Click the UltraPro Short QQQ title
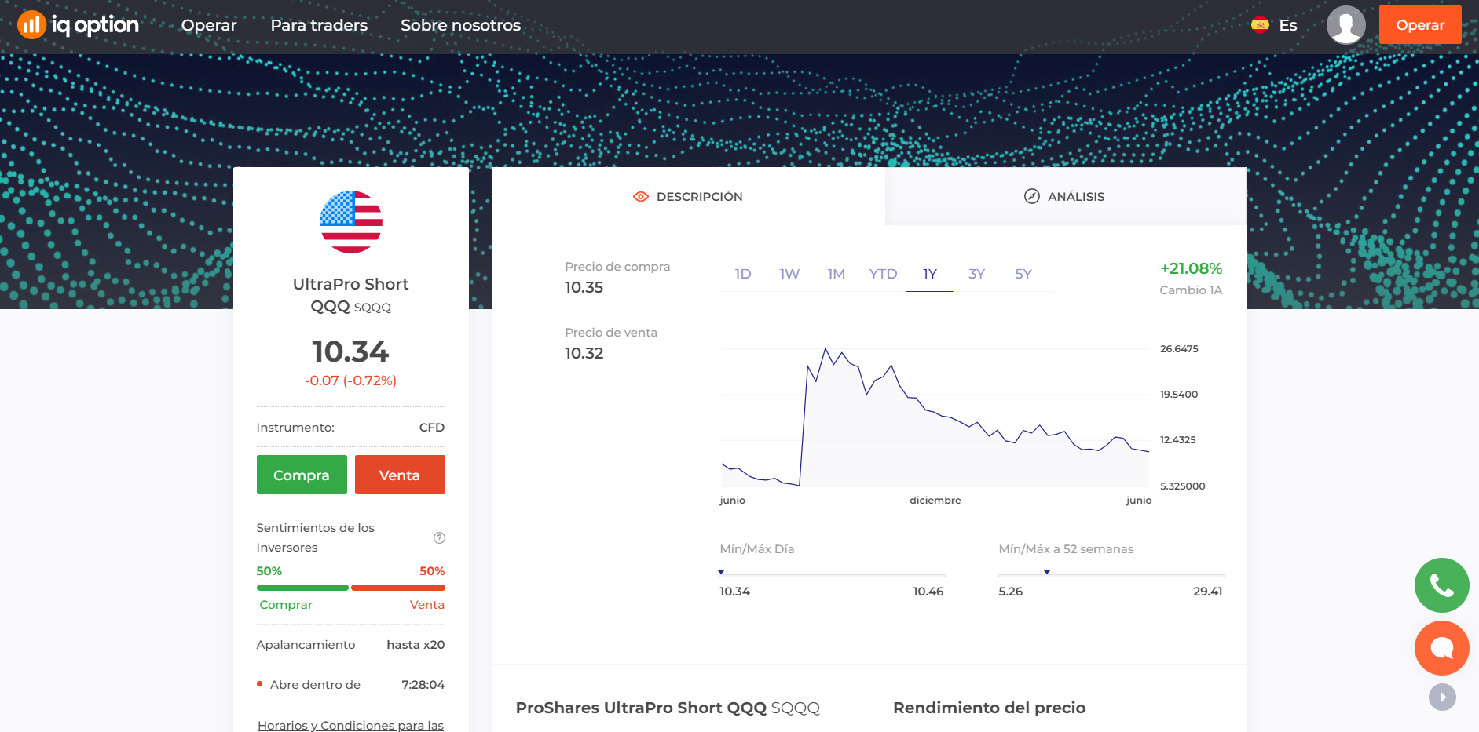Viewport: 1479px width, 732px height. pos(350,295)
